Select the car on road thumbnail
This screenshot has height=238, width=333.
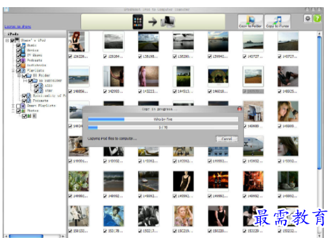tap(149, 181)
